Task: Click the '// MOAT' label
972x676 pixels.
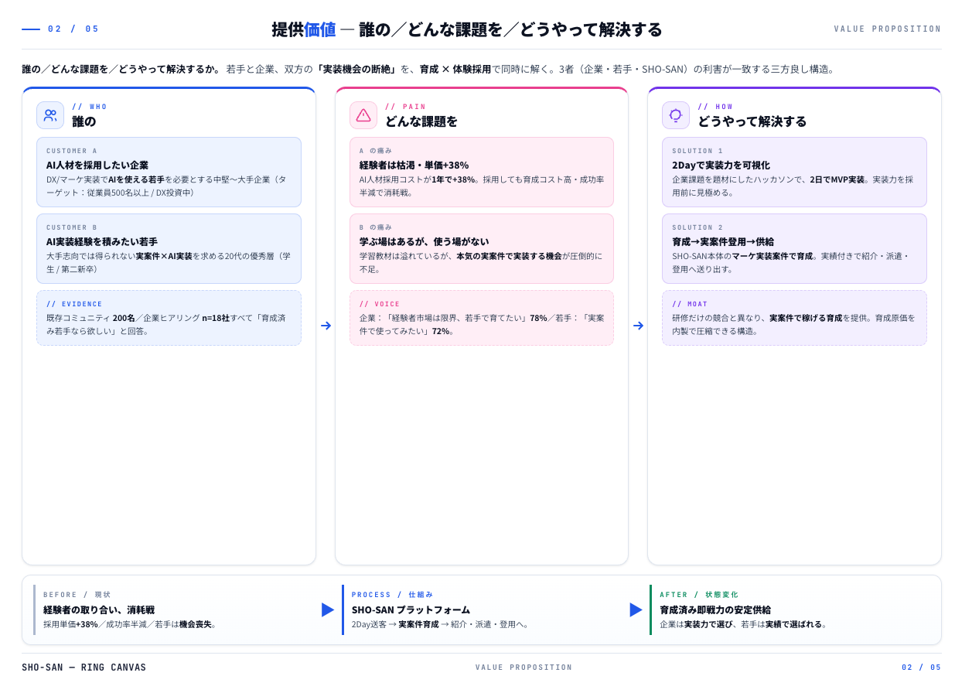Action: [690, 304]
